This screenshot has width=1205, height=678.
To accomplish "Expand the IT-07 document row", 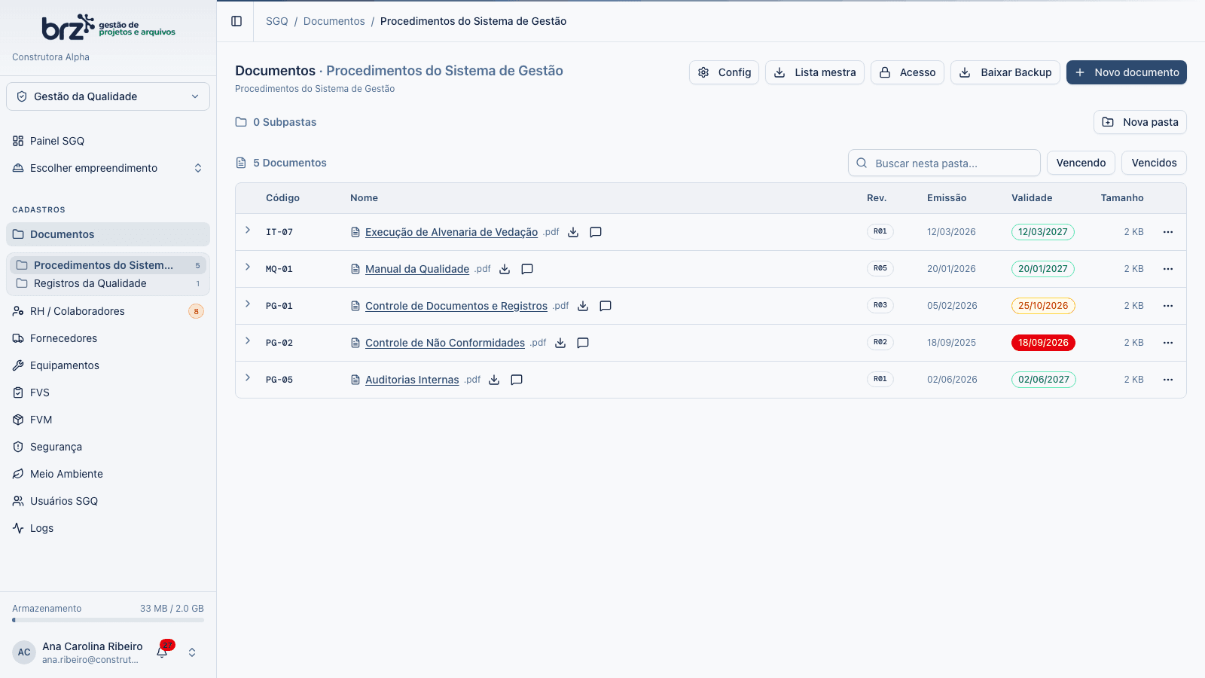I will [x=248, y=231].
